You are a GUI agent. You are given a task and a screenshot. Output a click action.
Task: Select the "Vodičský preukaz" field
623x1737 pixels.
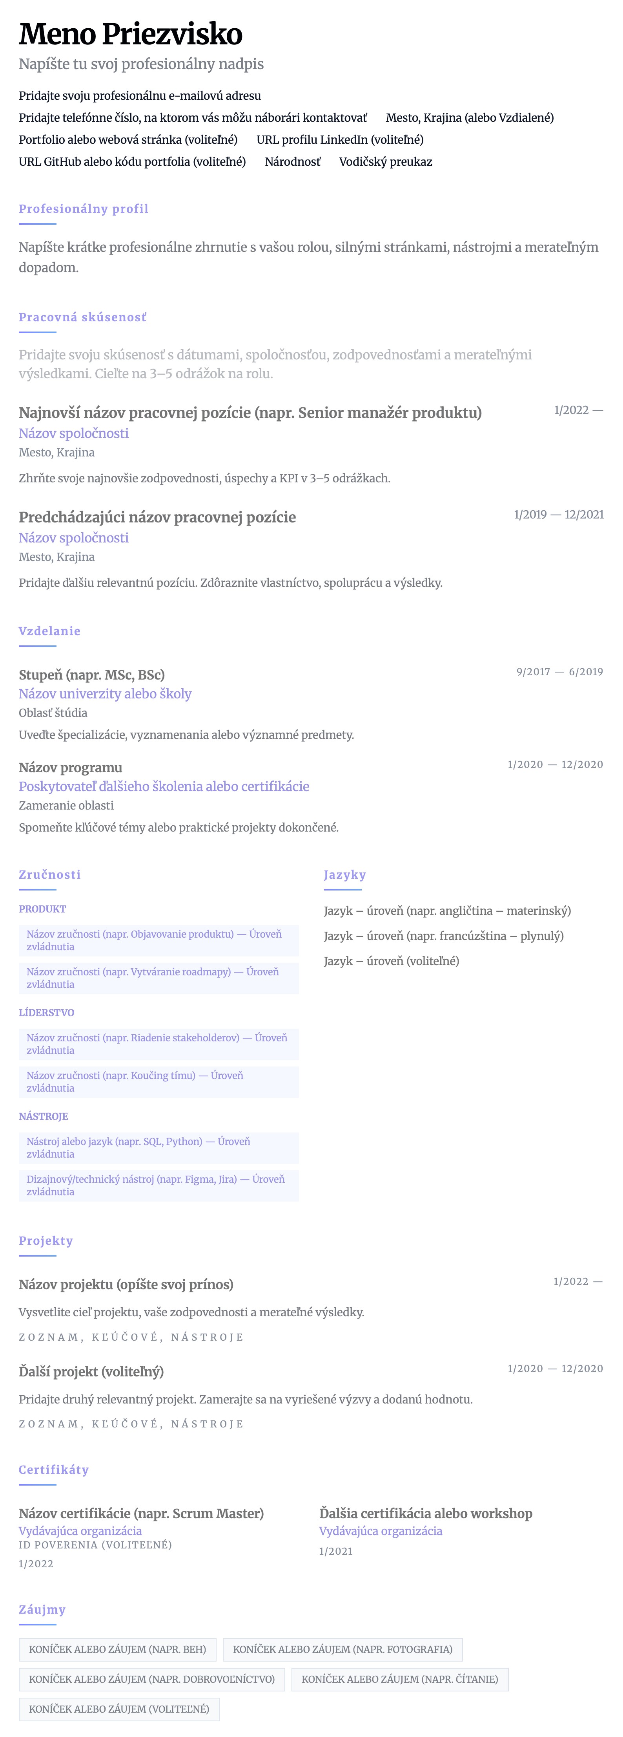(385, 162)
